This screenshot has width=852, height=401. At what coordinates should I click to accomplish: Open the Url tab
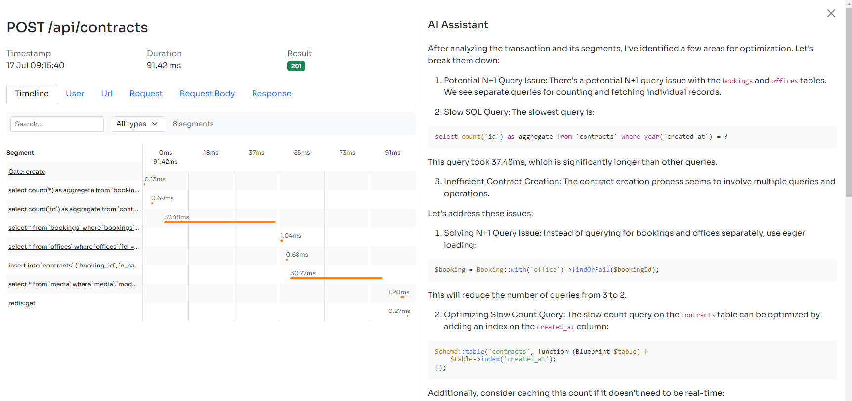click(x=107, y=93)
